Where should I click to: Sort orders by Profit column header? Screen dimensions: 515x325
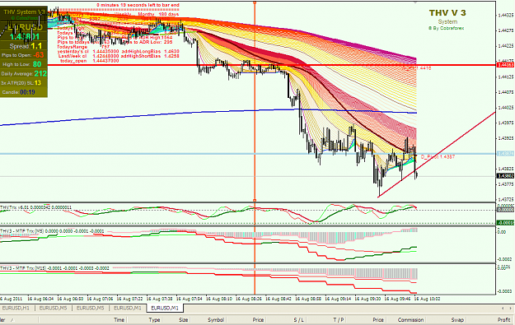[x=503, y=320]
